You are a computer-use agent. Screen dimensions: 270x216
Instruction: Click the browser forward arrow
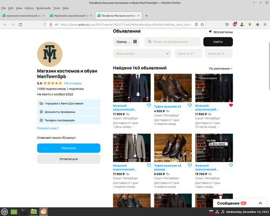(x=12, y=24)
